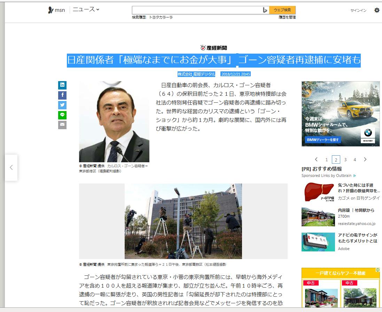
Task: Go to previous article arrow
Action: pos(11,167)
